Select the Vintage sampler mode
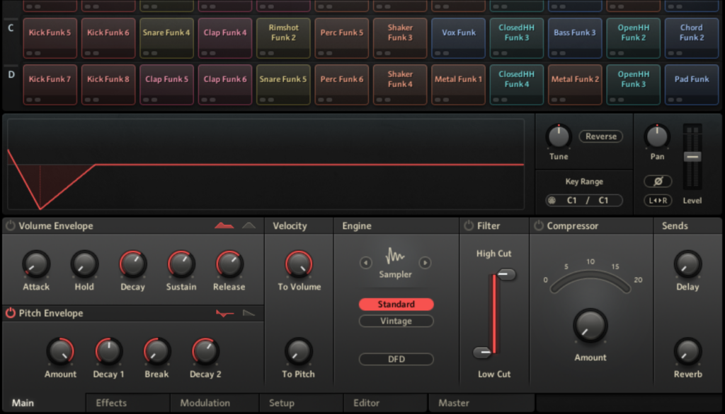The width and height of the screenshot is (725, 414). pyautogui.click(x=396, y=321)
